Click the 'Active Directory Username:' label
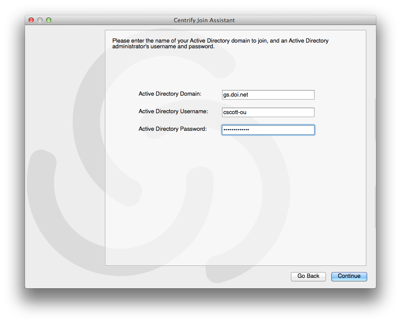 [173, 111]
